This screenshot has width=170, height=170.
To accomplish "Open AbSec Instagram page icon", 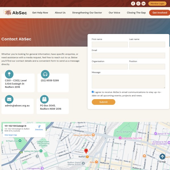I will pyautogui.click(x=138, y=3).
